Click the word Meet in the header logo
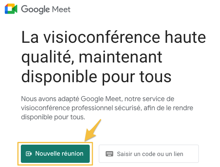This screenshot has width=220, height=167. click(61, 9)
